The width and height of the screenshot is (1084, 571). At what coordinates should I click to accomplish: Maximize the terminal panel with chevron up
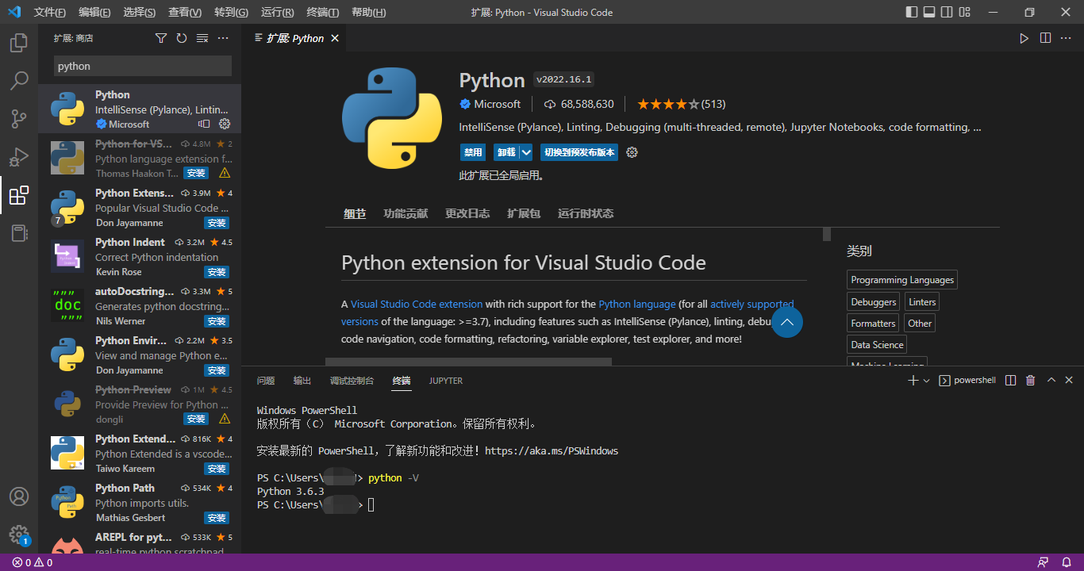coord(1051,381)
